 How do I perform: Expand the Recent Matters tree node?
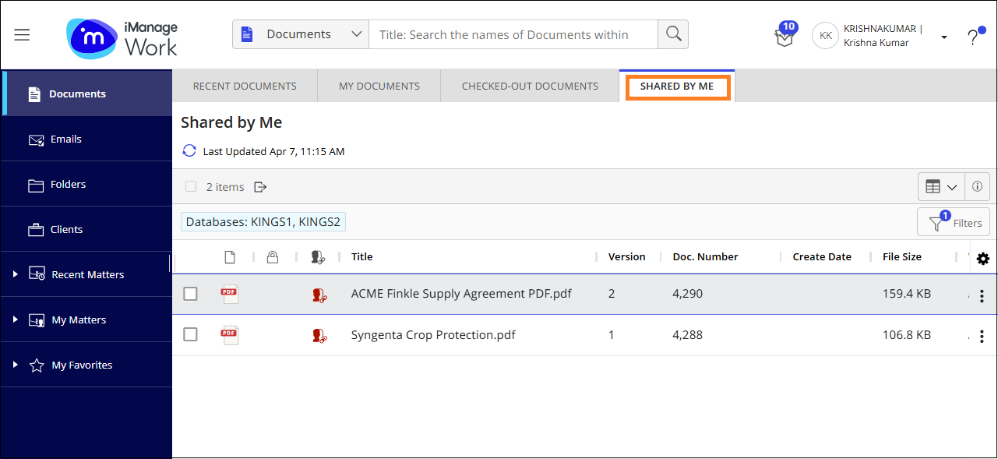point(15,274)
